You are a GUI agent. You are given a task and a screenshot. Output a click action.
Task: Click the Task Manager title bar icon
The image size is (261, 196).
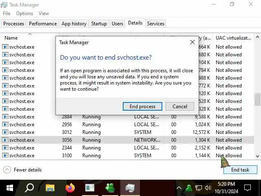point(4,5)
